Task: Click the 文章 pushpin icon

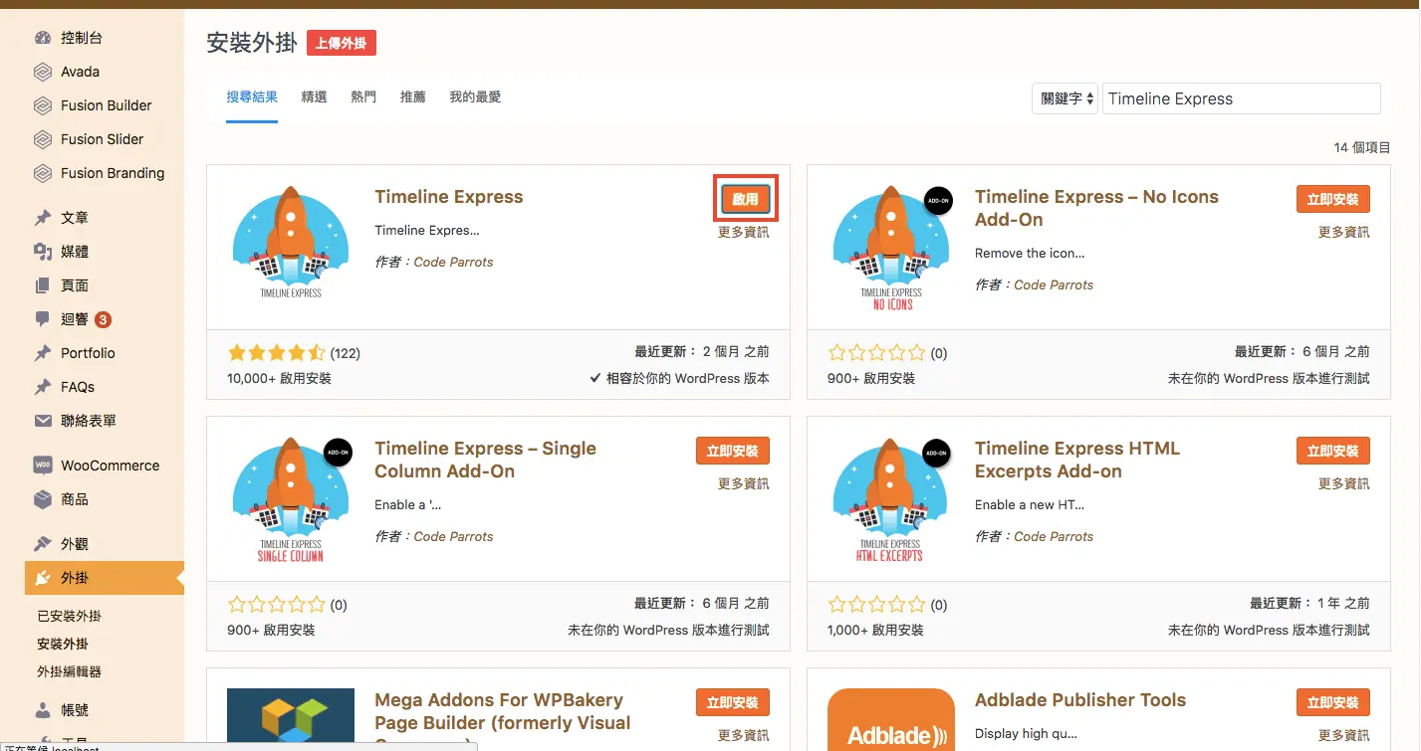Action: (x=43, y=217)
